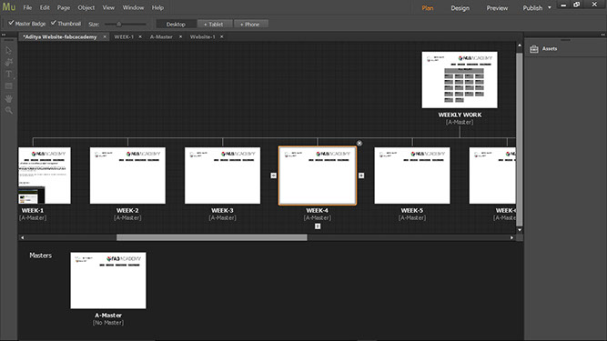Screen dimensions: 607x341
Task: Switch to Preview mode
Action: (497, 8)
